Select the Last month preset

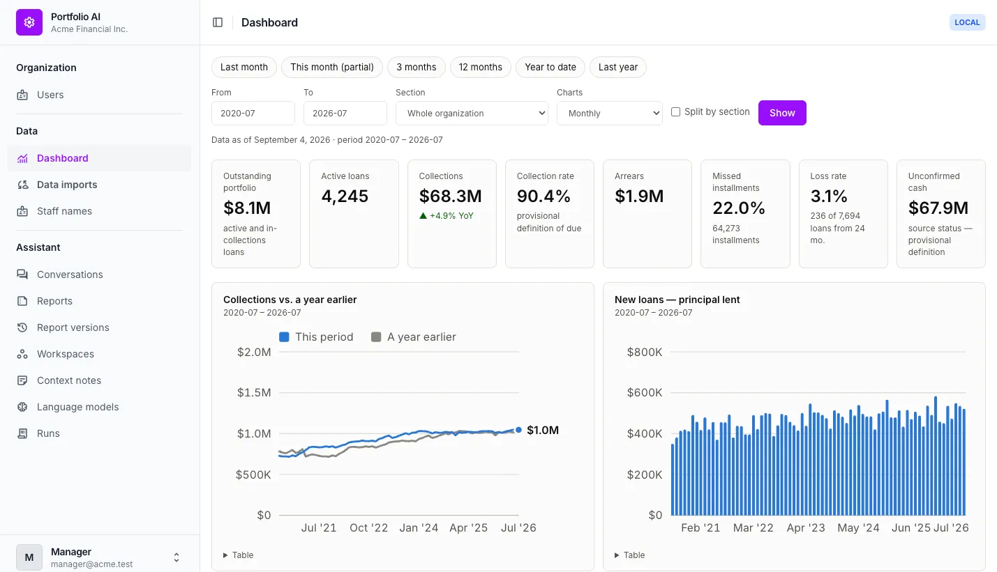(244, 67)
